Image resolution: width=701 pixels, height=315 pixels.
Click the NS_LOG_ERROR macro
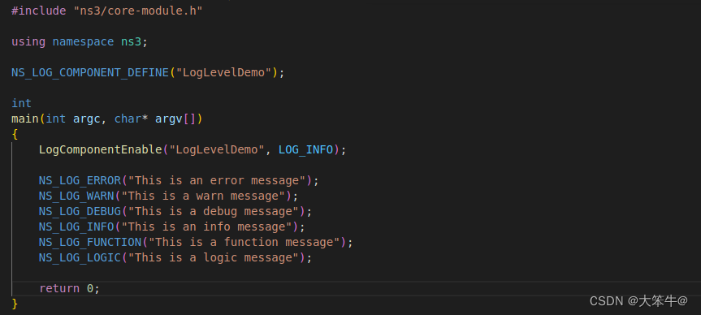[x=80, y=180]
